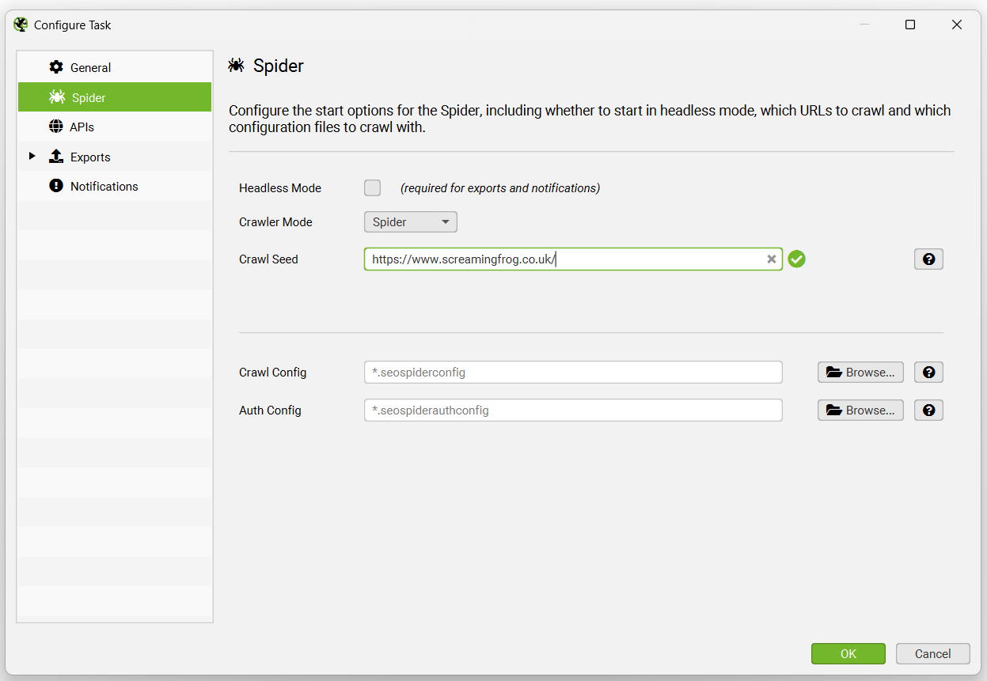Click the Crawl Config help question mark
The image size is (987, 681).
[928, 372]
